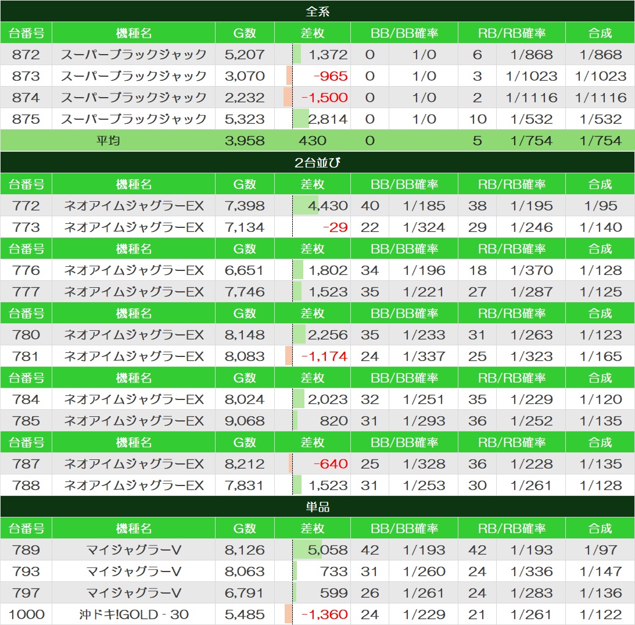This screenshot has height=625, width=635.
Task: Click the 2台並び section title
Action: coord(317,163)
